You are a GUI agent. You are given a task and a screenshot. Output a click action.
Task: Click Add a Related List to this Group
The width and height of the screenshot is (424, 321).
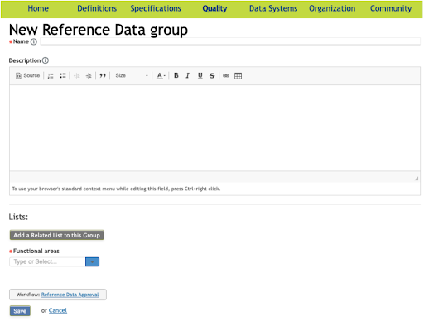(x=56, y=235)
